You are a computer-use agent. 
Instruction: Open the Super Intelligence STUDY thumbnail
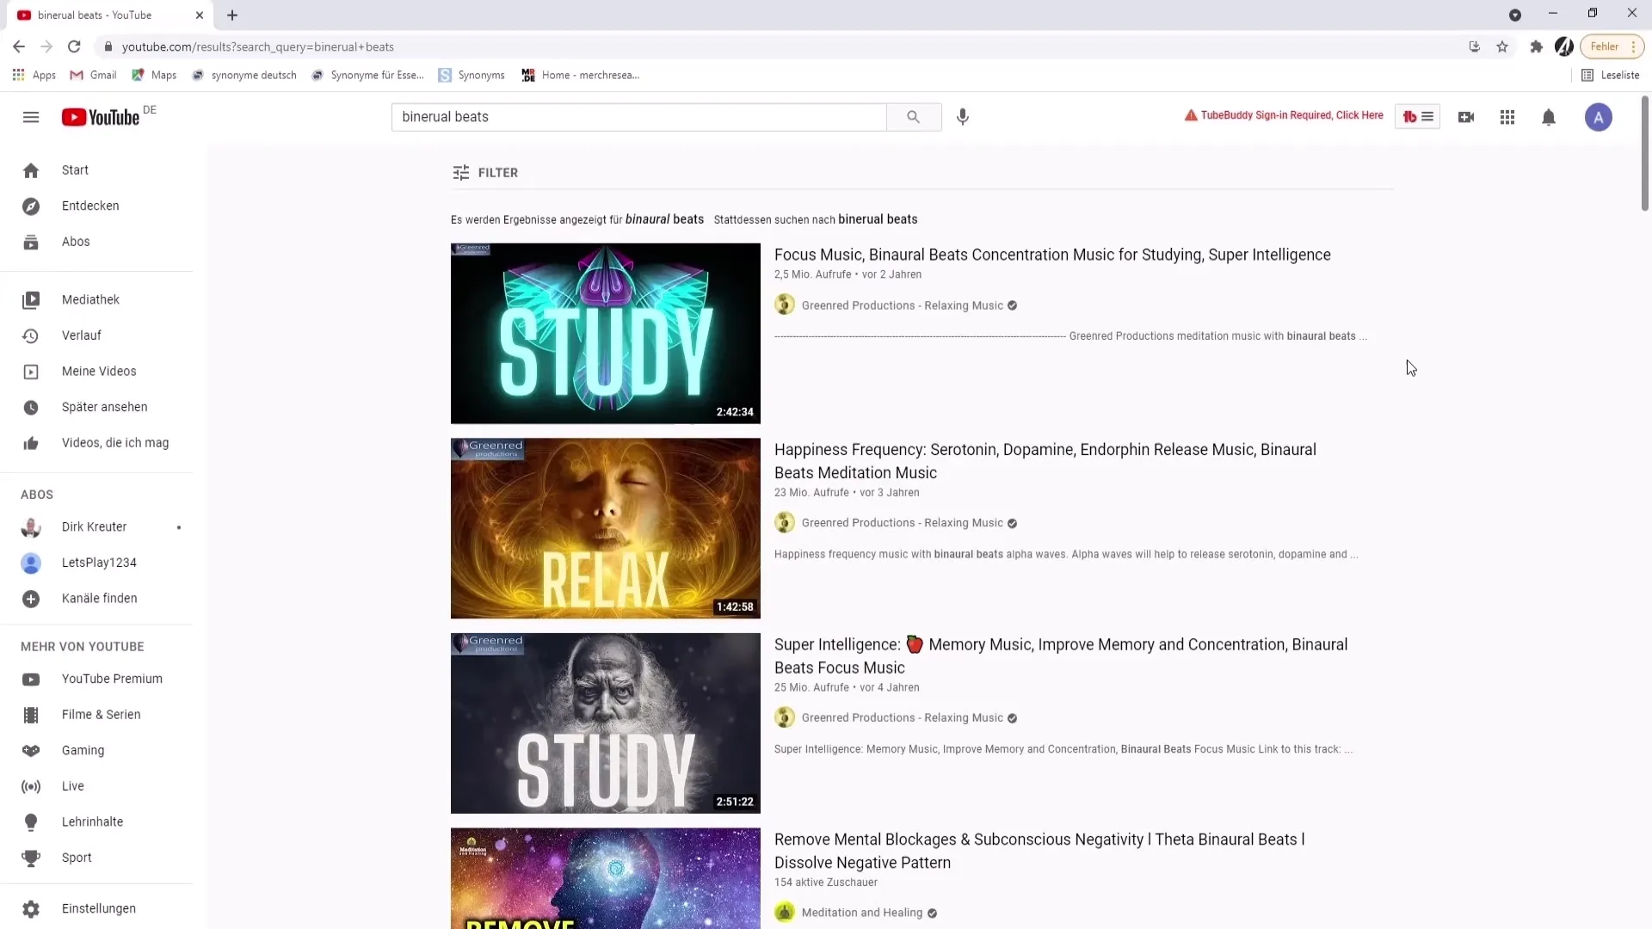coord(606,723)
